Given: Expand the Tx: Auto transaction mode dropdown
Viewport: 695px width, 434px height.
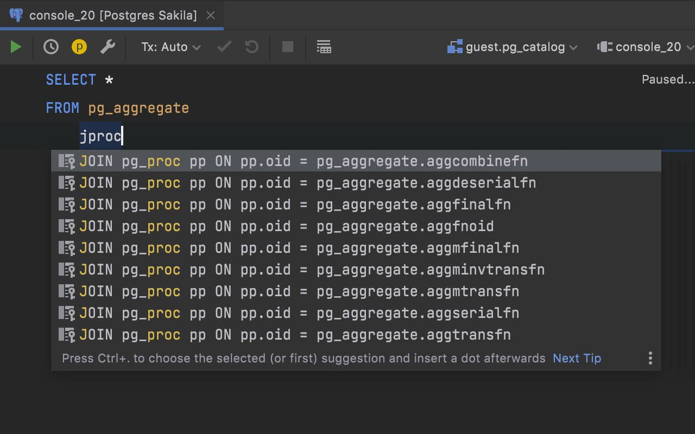Looking at the screenshot, I should pos(171,47).
